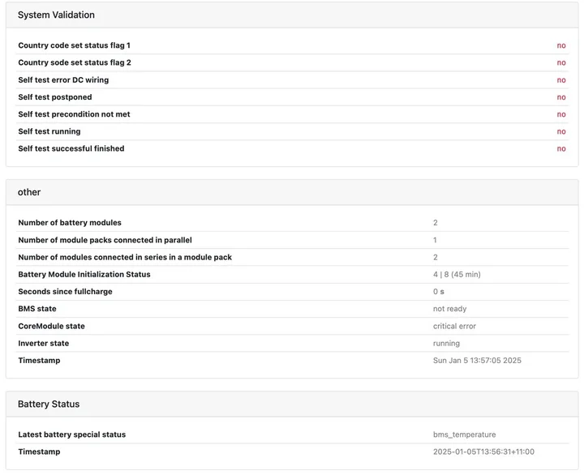Select the 'critical error' CoreModule state value

(454, 326)
